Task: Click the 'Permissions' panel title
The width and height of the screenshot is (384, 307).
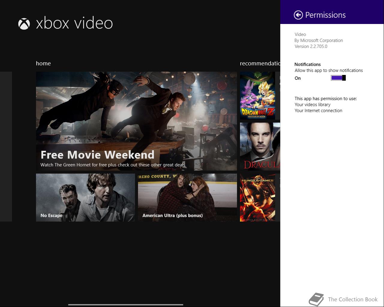Action: pos(325,15)
